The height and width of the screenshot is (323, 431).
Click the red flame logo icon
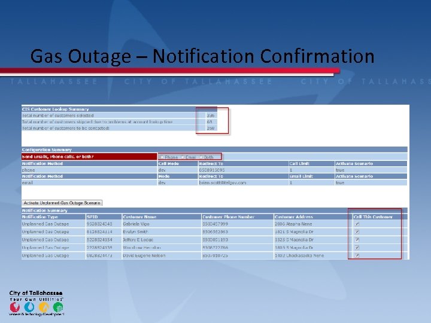tap(15, 307)
